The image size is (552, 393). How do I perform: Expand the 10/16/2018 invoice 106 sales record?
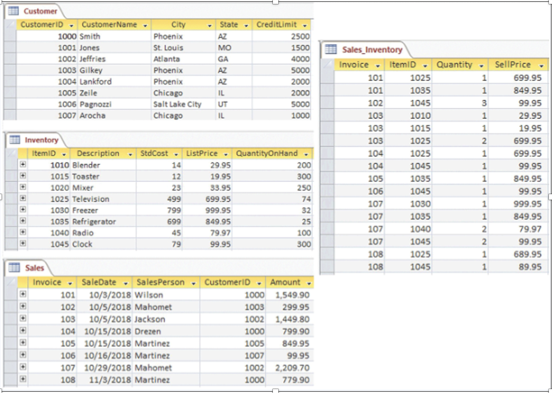(23, 354)
